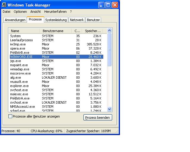Select the opera.exe process

coord(56,48)
